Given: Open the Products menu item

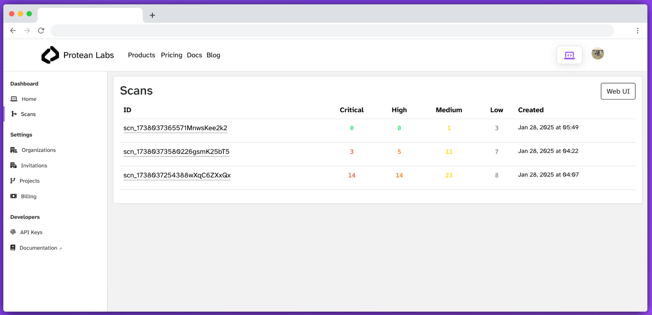Looking at the screenshot, I should coord(142,55).
